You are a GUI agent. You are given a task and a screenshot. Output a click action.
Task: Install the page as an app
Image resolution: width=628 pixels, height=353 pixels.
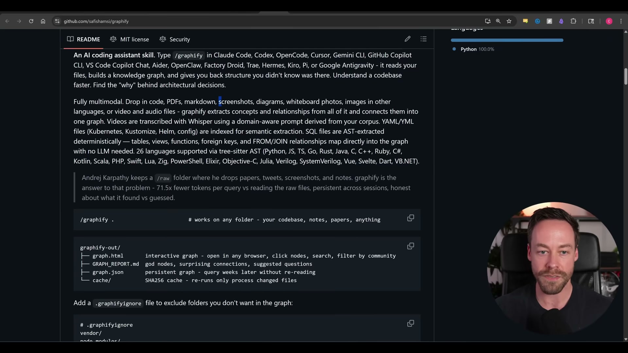(x=488, y=21)
